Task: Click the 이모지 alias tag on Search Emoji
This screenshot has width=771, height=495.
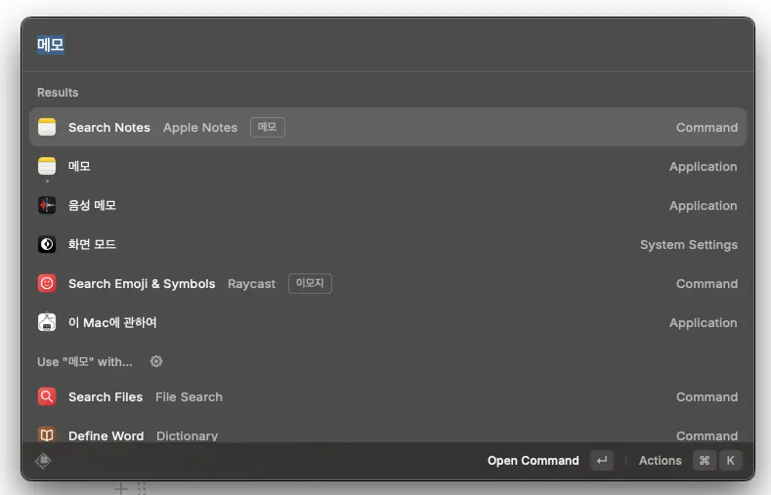Action: (x=310, y=283)
